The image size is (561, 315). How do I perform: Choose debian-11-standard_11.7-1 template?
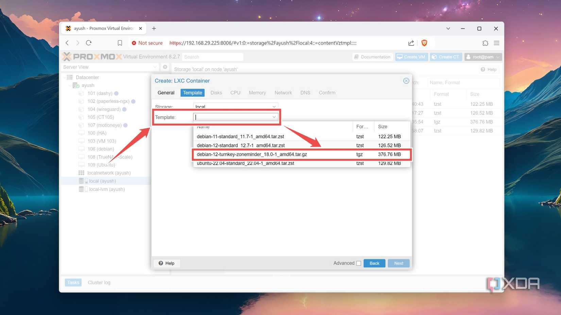click(x=302, y=136)
